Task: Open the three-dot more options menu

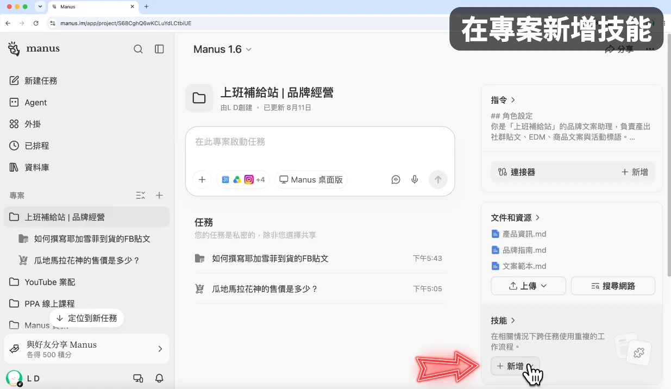Action: click(x=650, y=49)
